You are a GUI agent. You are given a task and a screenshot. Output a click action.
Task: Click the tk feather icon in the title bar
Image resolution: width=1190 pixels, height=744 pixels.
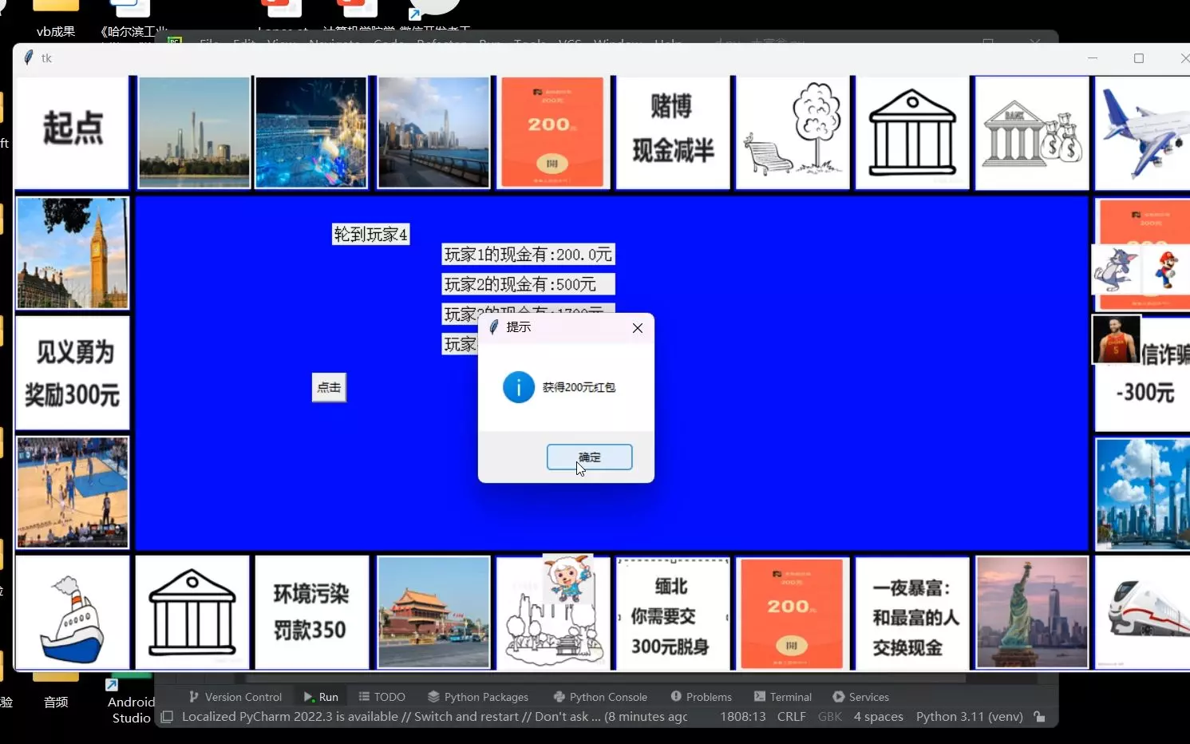point(29,58)
